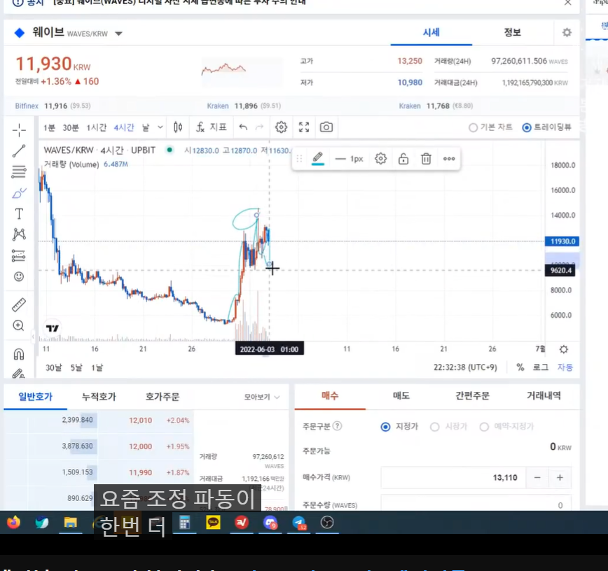
Task: Open the candlestick chart style picker
Action: pyautogui.click(x=178, y=127)
